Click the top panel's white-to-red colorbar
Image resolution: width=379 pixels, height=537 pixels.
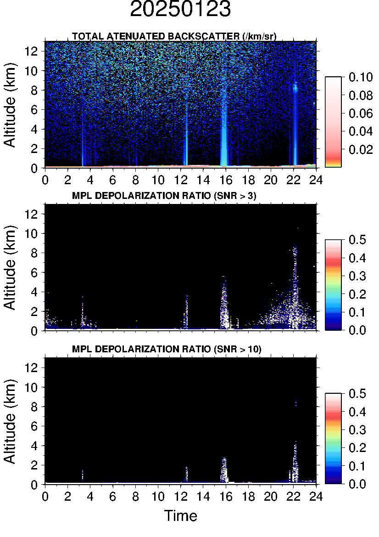click(x=333, y=122)
